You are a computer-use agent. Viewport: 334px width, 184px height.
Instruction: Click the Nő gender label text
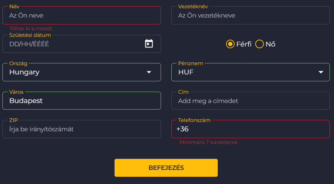270,44
